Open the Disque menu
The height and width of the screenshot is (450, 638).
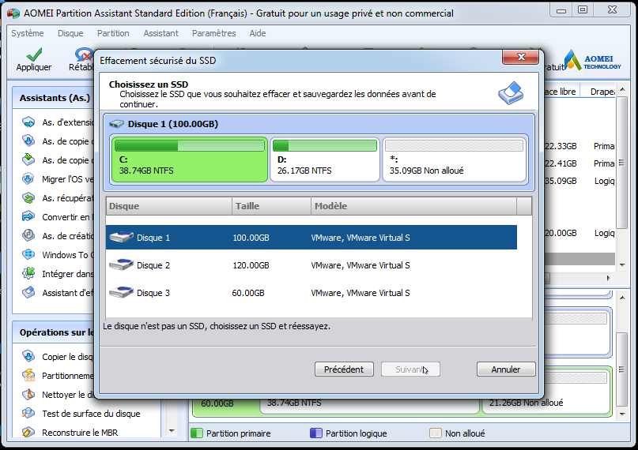coord(70,33)
